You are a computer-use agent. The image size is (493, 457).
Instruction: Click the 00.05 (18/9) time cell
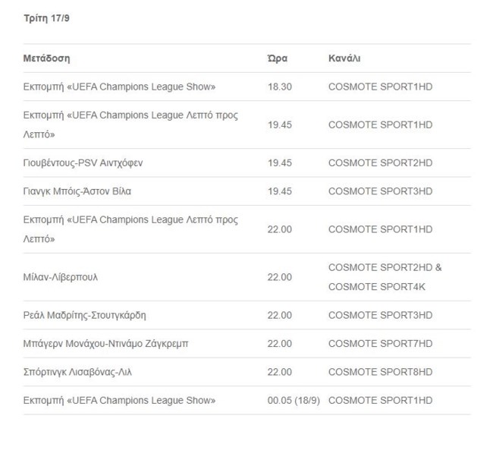coord(293,400)
